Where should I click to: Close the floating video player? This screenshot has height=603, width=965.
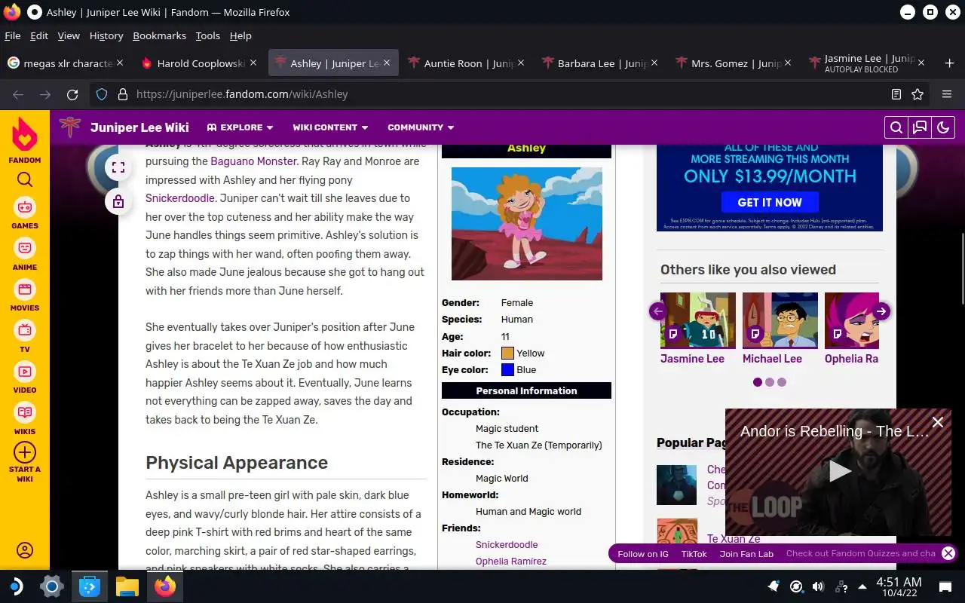(x=938, y=422)
